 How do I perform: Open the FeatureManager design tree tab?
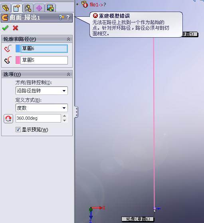6,8
